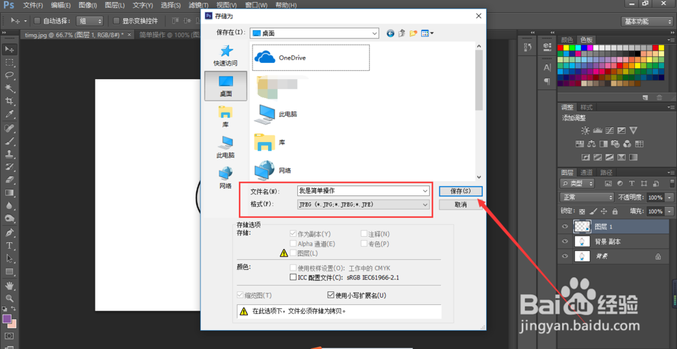Enable ICC 配置文件 checkbox
The width and height of the screenshot is (677, 349).
click(293, 278)
